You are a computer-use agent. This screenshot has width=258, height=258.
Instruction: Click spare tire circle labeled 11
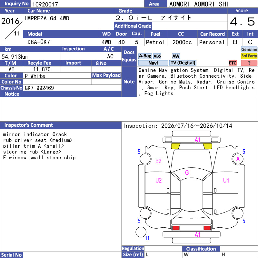(141, 232)
